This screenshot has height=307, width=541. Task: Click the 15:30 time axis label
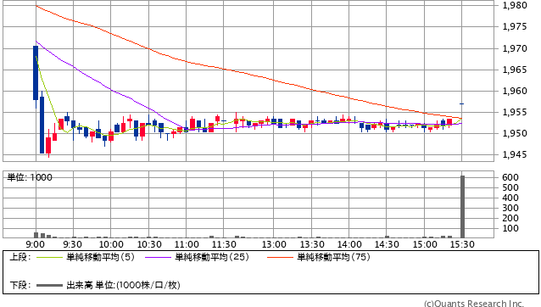pyautogui.click(x=462, y=244)
